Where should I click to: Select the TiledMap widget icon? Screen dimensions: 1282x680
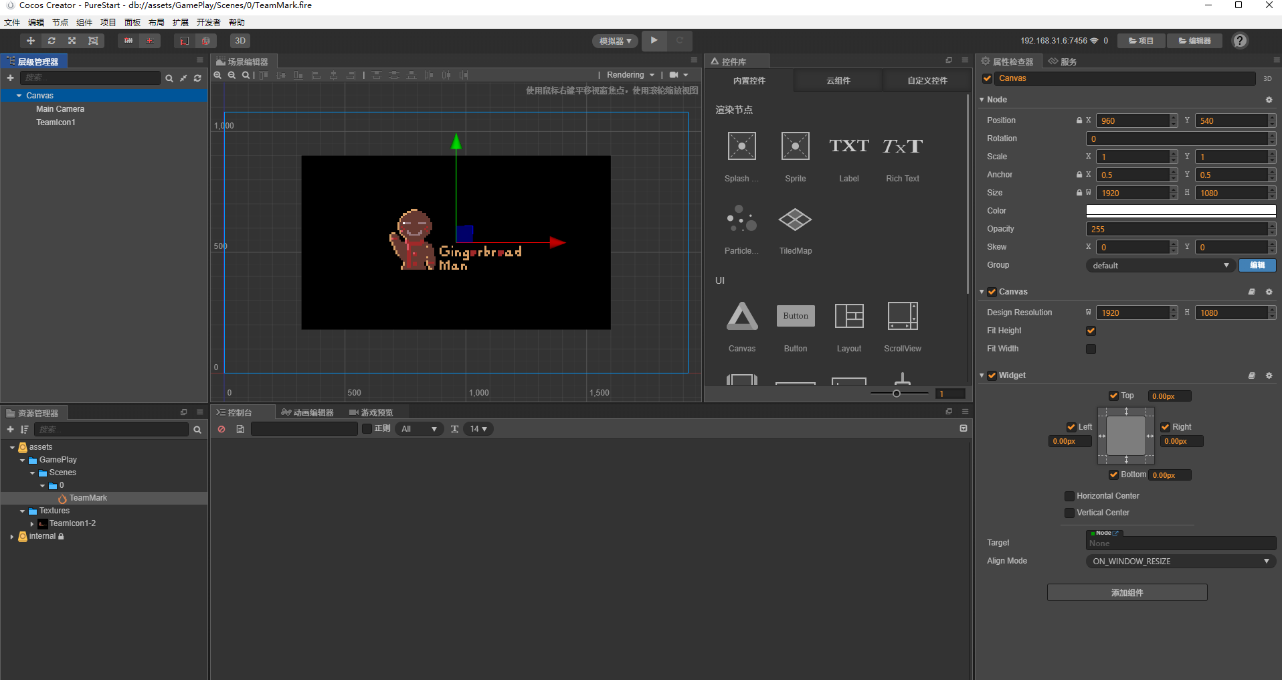[x=796, y=220]
